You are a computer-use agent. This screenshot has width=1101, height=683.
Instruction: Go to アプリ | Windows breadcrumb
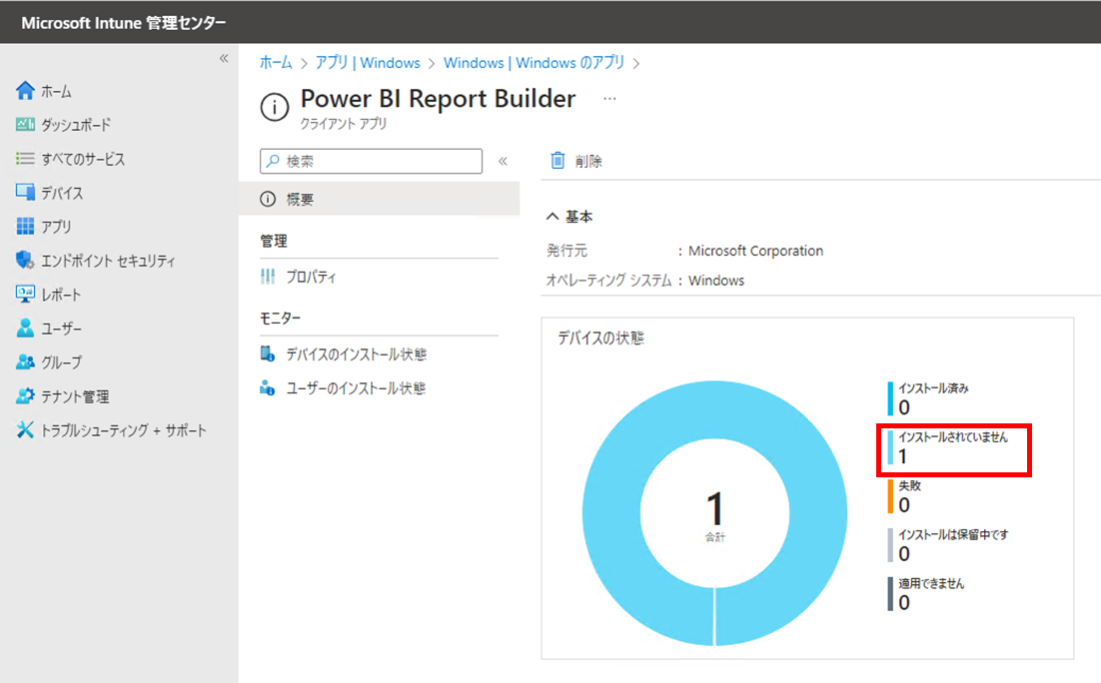pyautogui.click(x=368, y=63)
